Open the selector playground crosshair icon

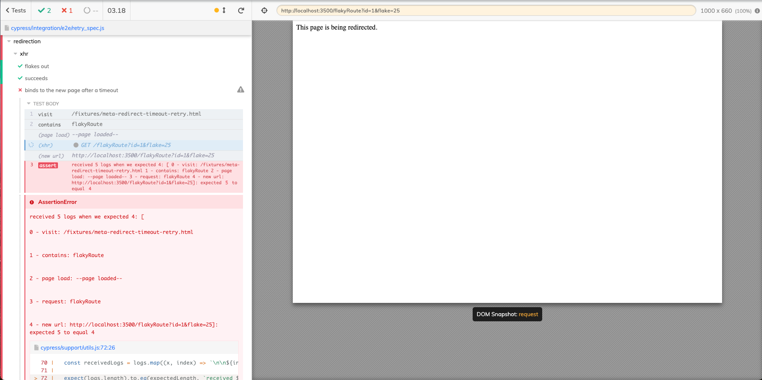tap(264, 10)
